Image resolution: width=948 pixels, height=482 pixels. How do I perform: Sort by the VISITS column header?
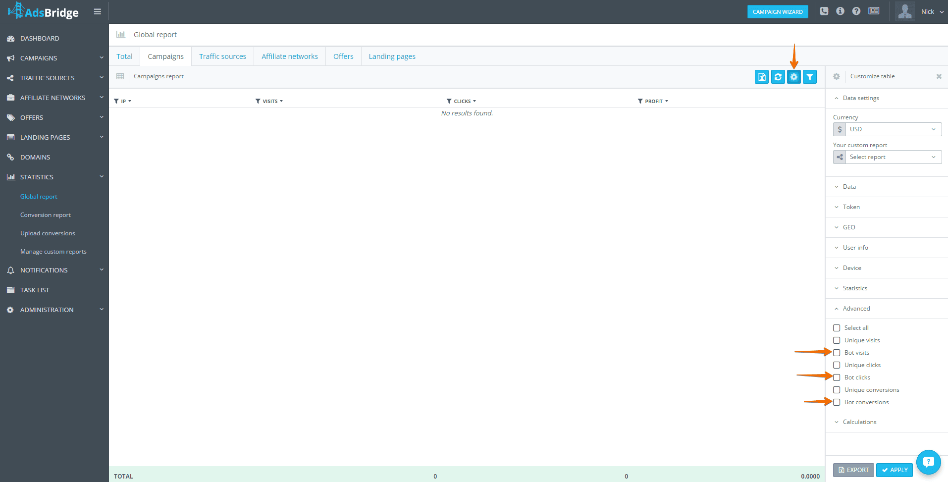coord(269,101)
